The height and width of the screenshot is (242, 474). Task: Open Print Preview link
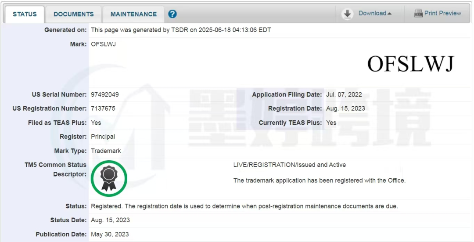click(442, 13)
